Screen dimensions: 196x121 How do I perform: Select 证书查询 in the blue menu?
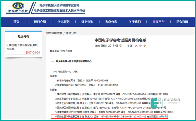[87, 22]
